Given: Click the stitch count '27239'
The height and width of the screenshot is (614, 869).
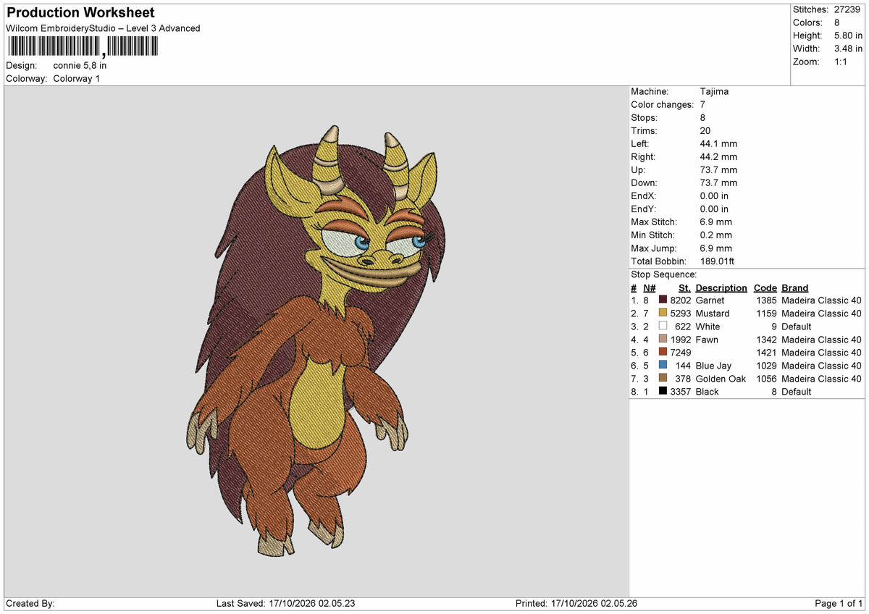Looking at the screenshot, I should [x=848, y=9].
